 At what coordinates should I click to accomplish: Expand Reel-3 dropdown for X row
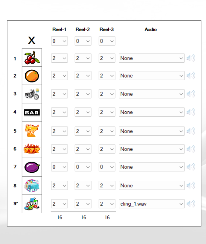tap(107, 41)
